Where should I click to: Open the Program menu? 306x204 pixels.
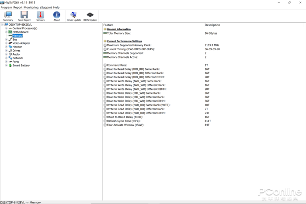point(6,7)
